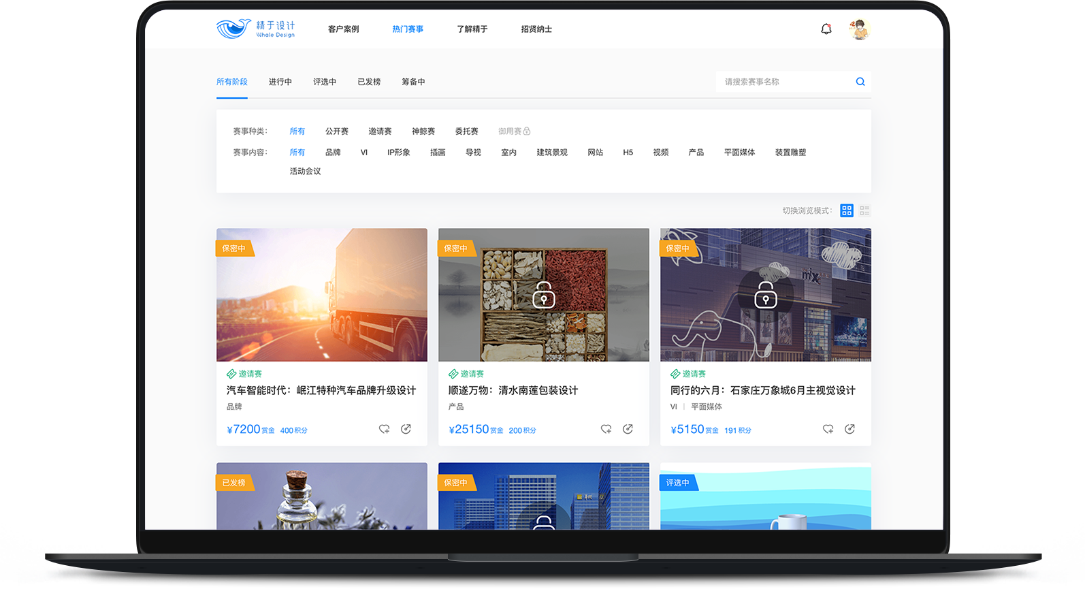Image resolution: width=1085 pixels, height=589 pixels.
Task: Filter contest type by 公开赛
Action: coord(336,131)
